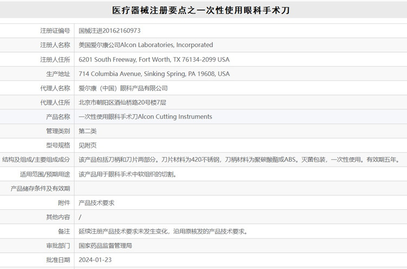This screenshot has height=269, width=407.
Task: Click the 附件 label
Action: pyautogui.click(x=64, y=203)
